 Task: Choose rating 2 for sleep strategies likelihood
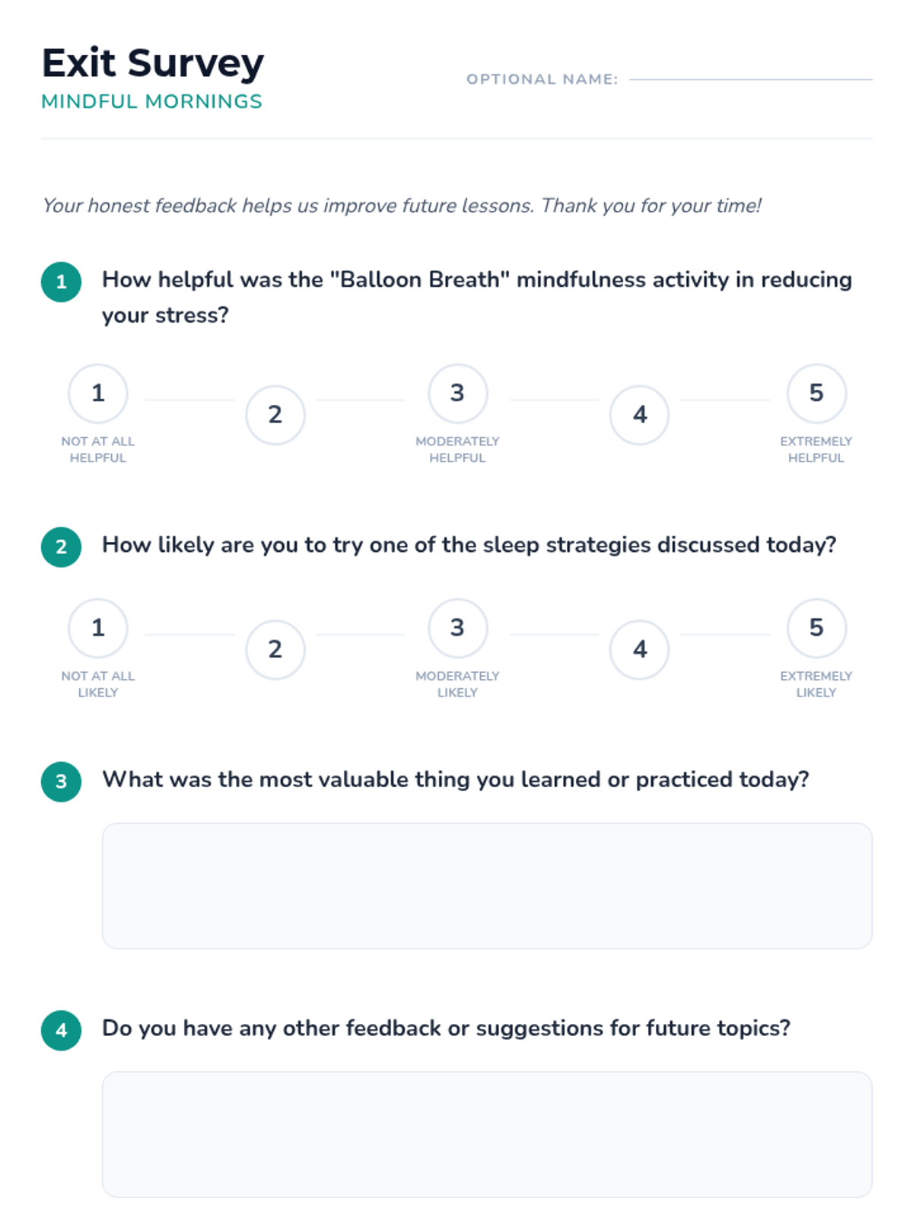(x=275, y=649)
